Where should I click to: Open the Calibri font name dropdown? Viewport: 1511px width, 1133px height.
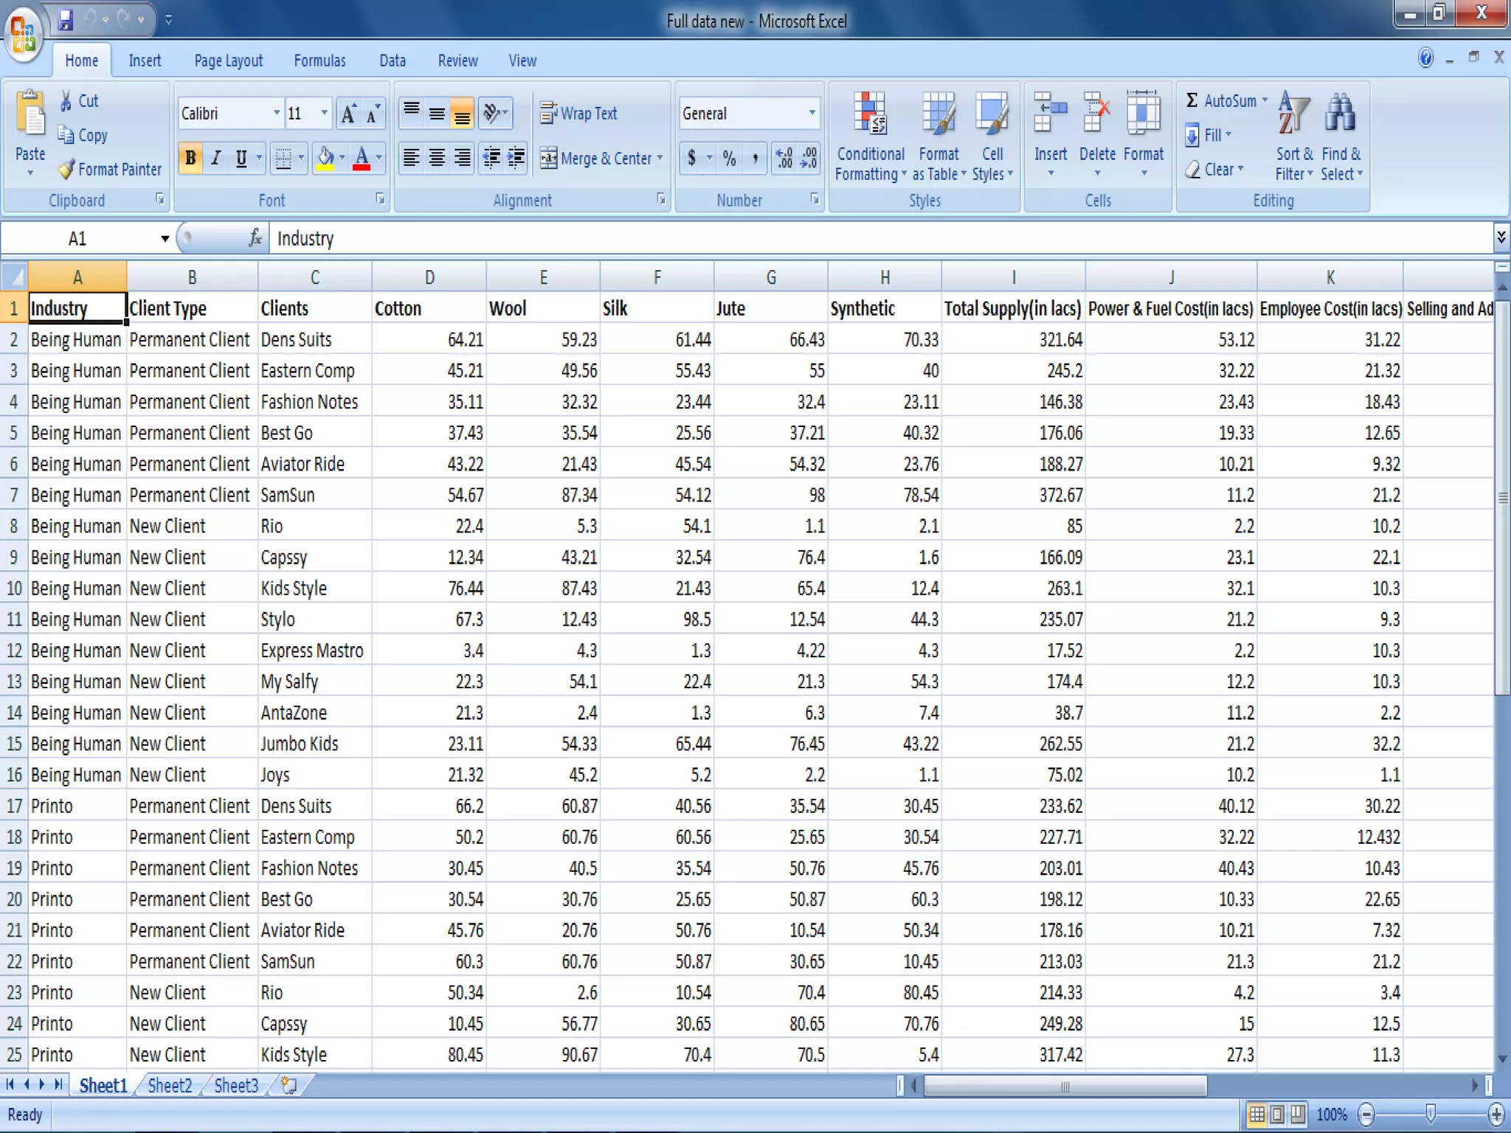(x=277, y=114)
